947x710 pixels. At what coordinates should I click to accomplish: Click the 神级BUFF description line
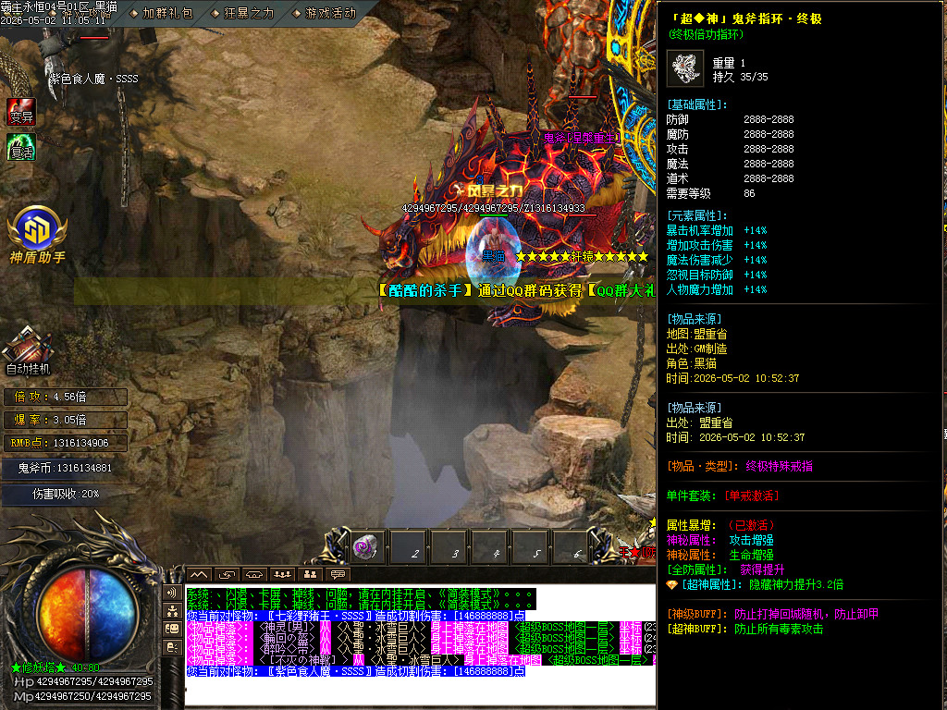[772, 614]
